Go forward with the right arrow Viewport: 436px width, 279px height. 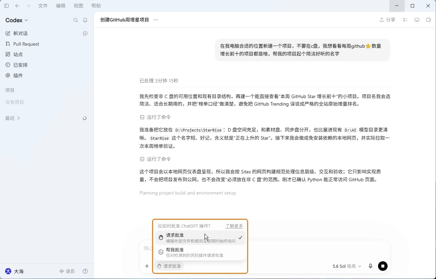tap(28, 6)
